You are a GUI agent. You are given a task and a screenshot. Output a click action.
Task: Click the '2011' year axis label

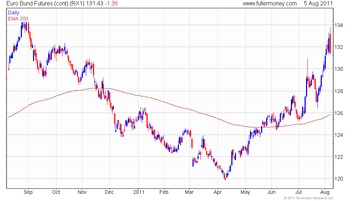139,192
